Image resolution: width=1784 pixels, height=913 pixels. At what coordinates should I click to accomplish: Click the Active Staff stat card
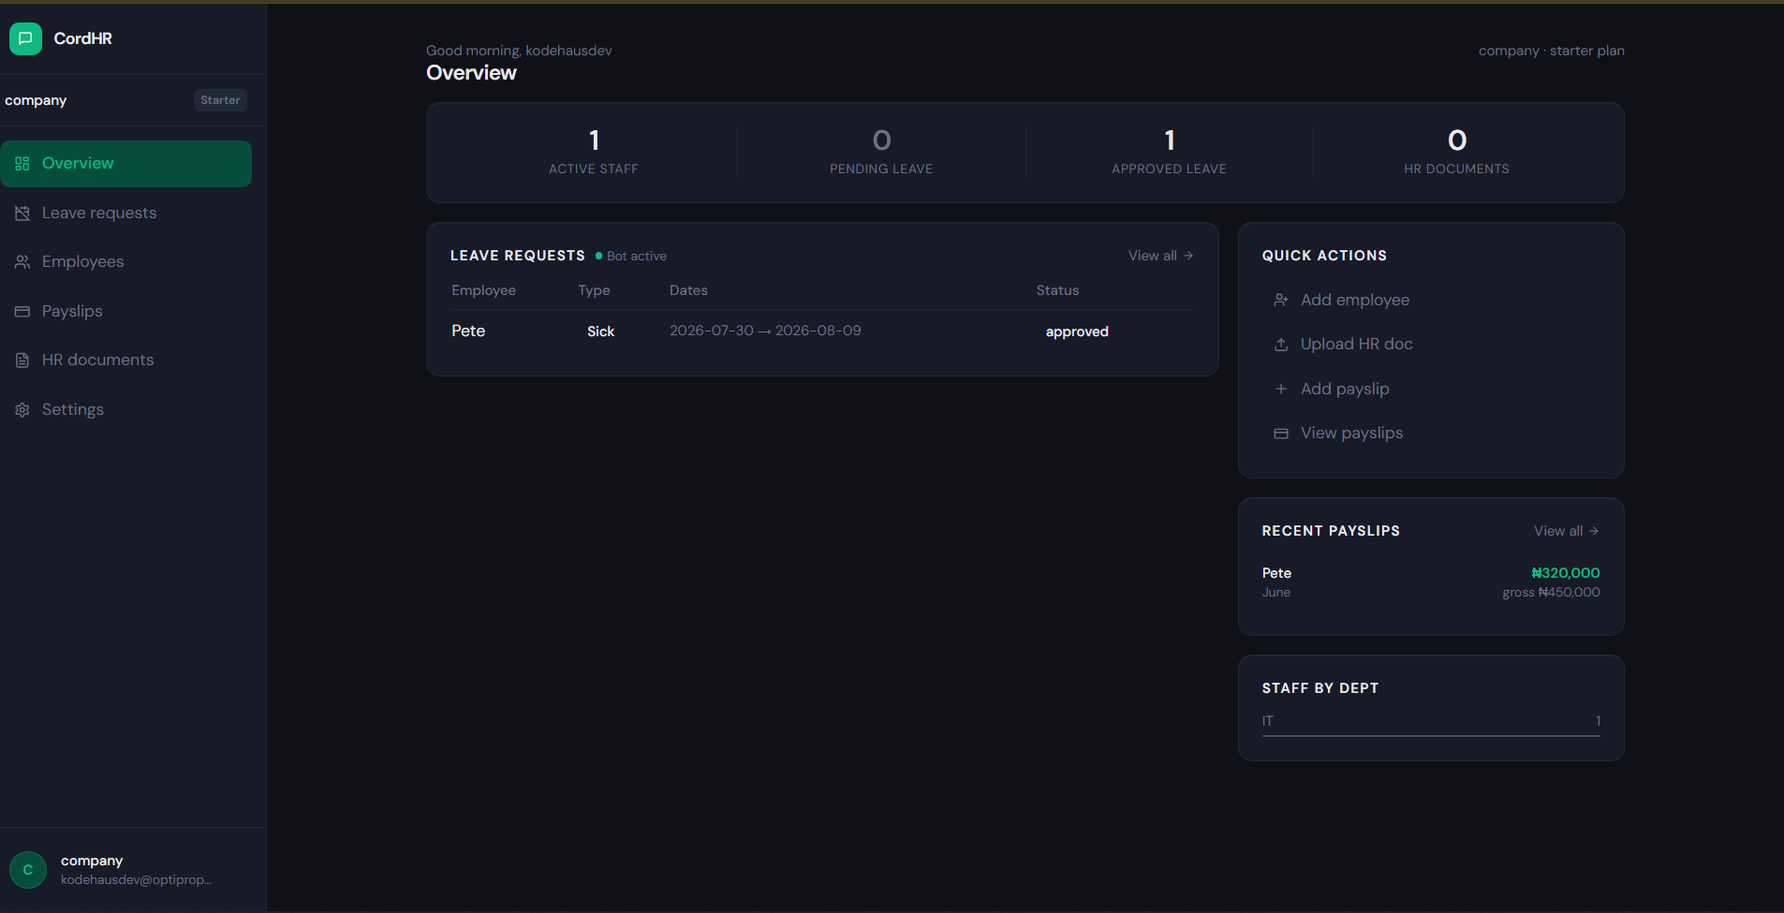(x=594, y=153)
